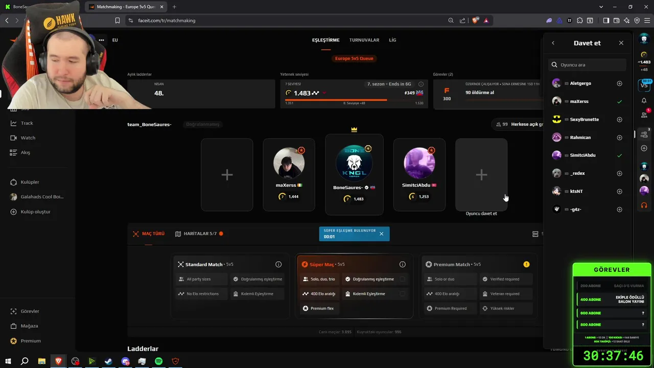Click Brave Shields lion icon
The width and height of the screenshot is (654, 368).
[475, 20]
